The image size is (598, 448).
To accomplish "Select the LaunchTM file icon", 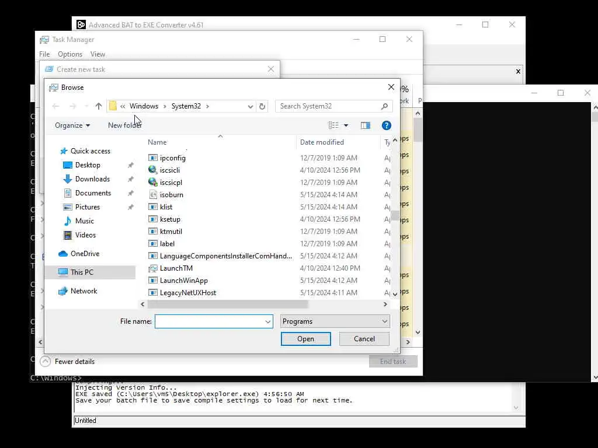I will tap(153, 268).
